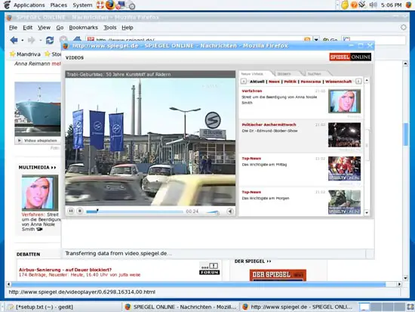This screenshot has width=415, height=312.
Task: Launch the help lifesaver icon in top panel
Action: (100, 5)
